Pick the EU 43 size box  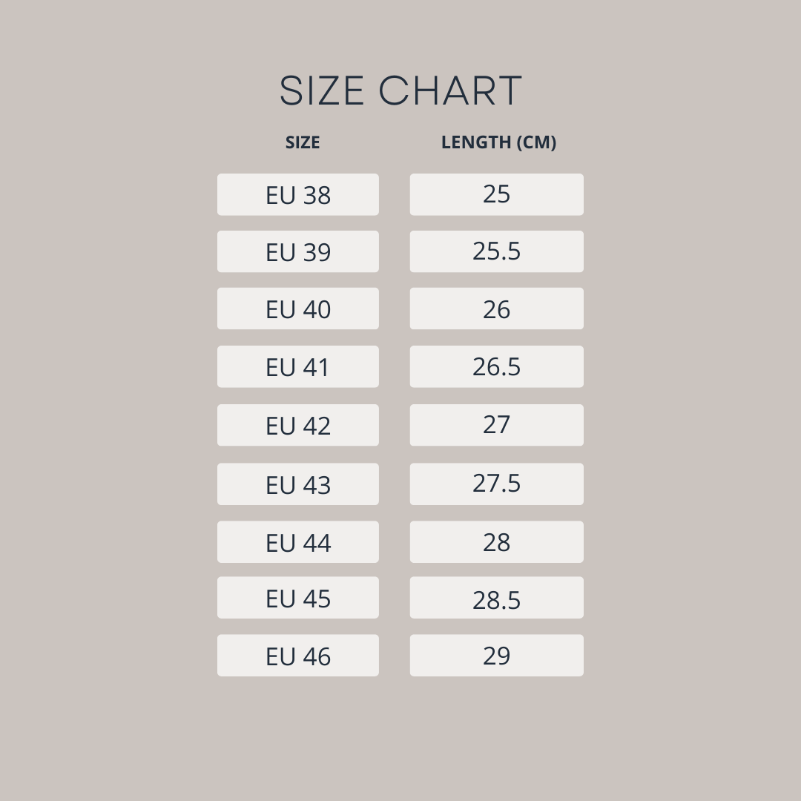click(297, 484)
